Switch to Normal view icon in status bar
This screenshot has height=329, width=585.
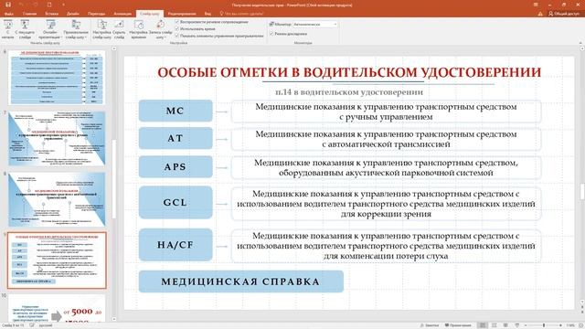(x=483, y=325)
